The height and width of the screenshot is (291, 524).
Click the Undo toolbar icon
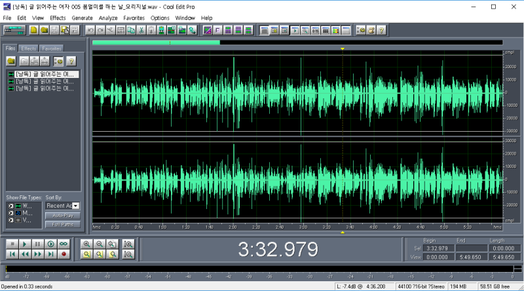[90, 30]
